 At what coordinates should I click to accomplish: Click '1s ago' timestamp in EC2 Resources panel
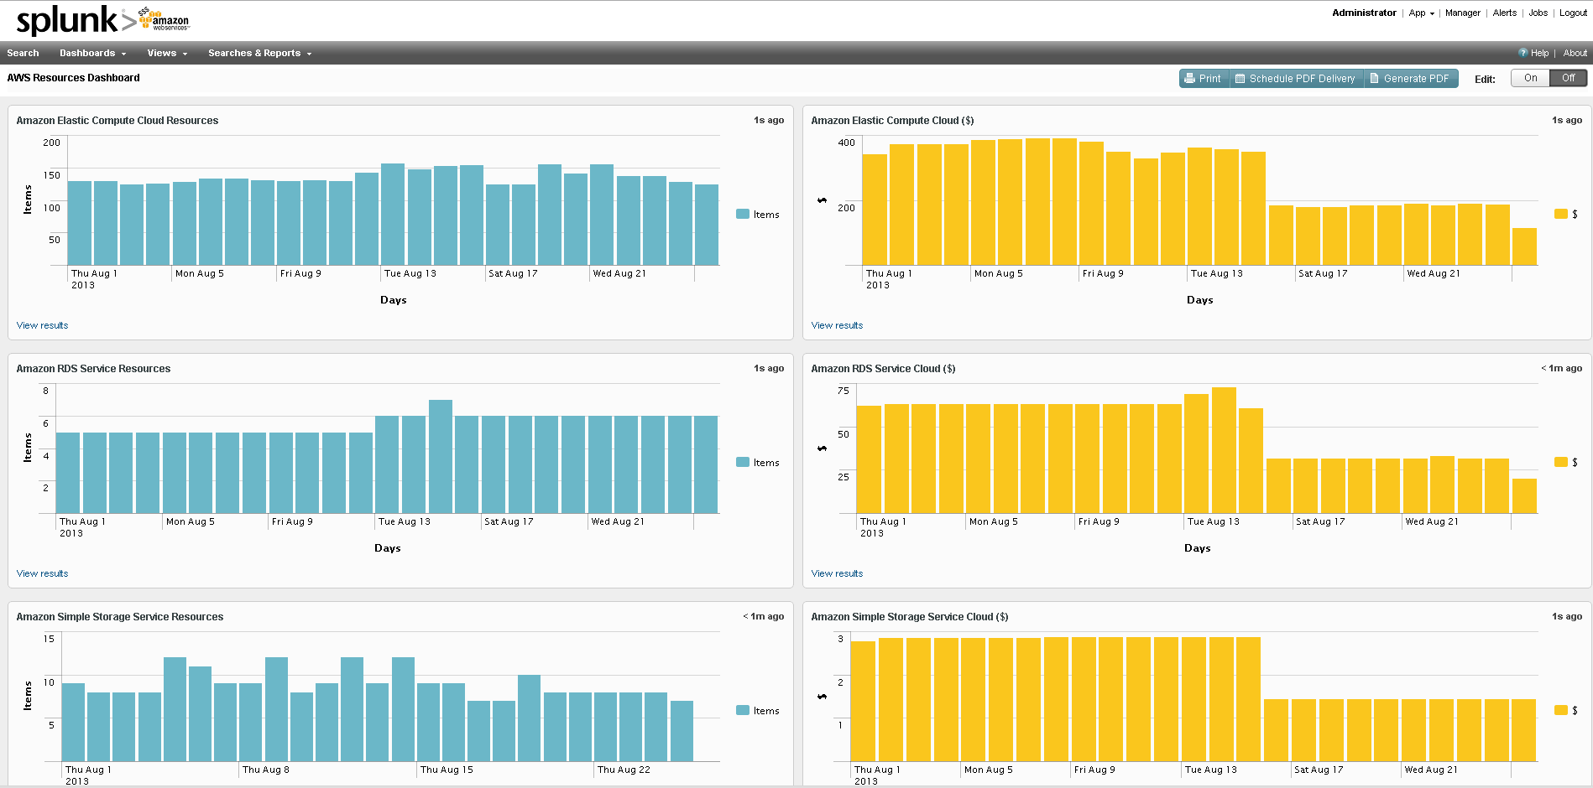coord(769,121)
